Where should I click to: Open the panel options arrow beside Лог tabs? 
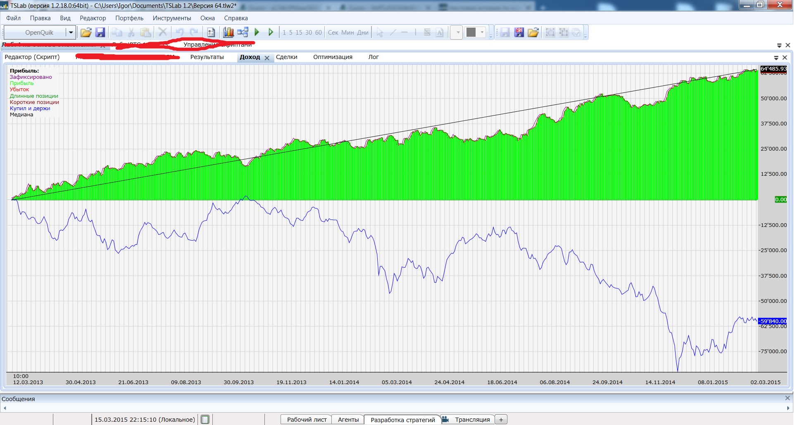776,58
